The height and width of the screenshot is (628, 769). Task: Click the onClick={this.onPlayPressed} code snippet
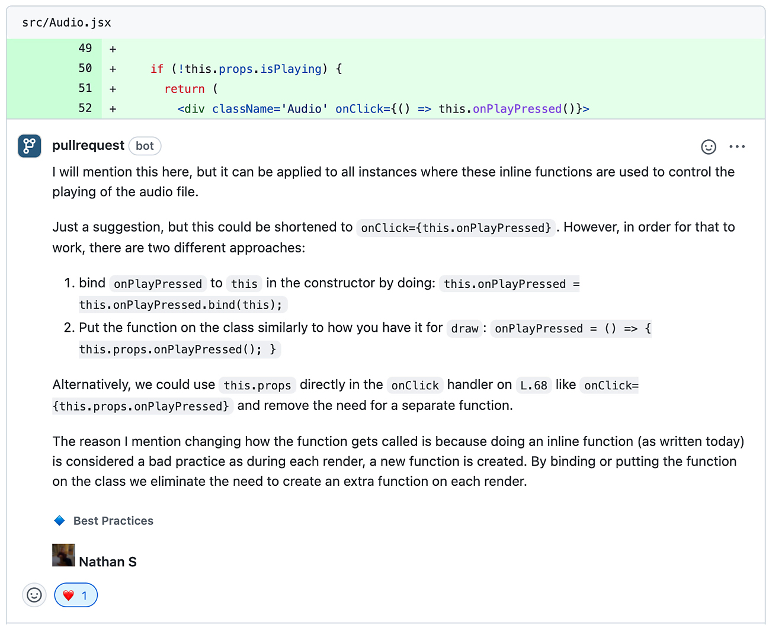[456, 228]
